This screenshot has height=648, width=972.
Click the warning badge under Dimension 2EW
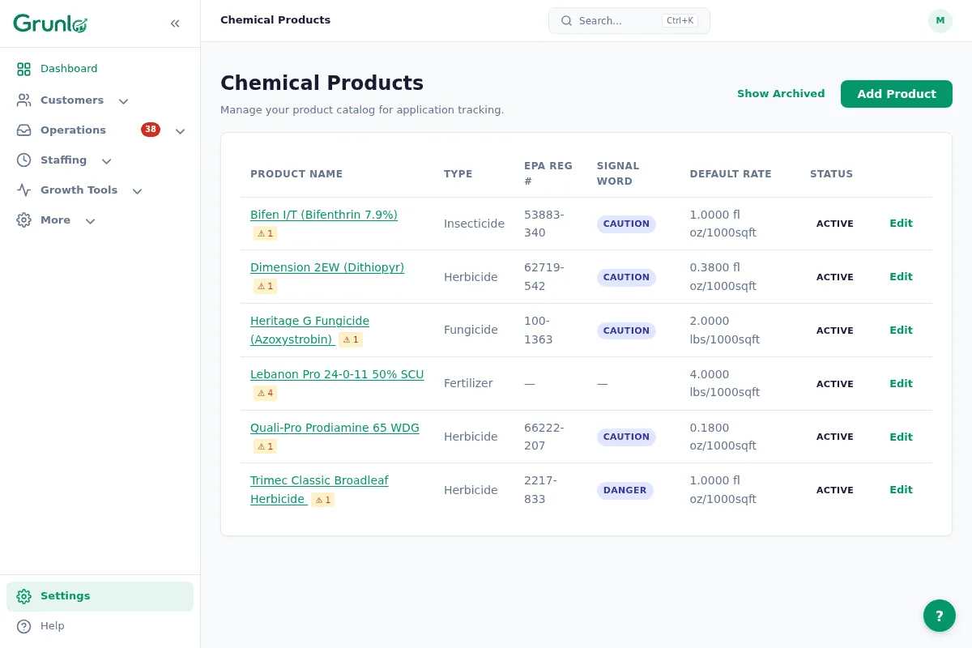(x=266, y=286)
